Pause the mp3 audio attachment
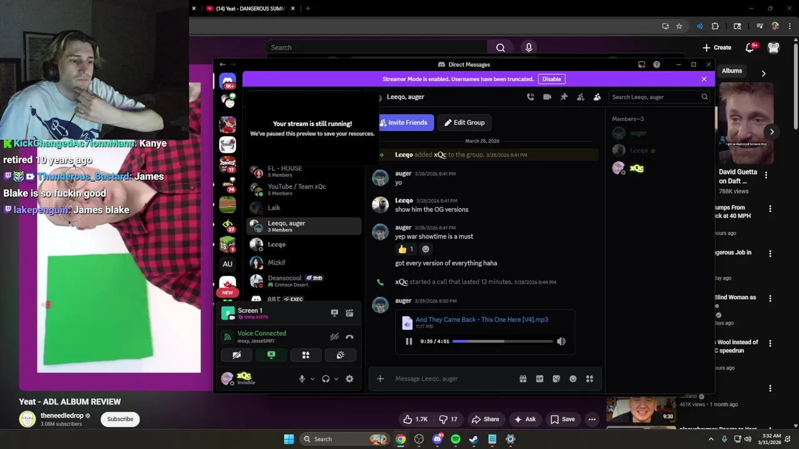The image size is (799, 449). [409, 341]
